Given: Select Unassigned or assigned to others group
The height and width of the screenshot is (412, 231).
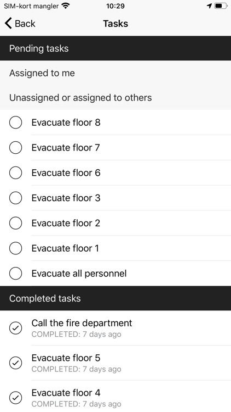Looking at the screenshot, I should (116, 97).
